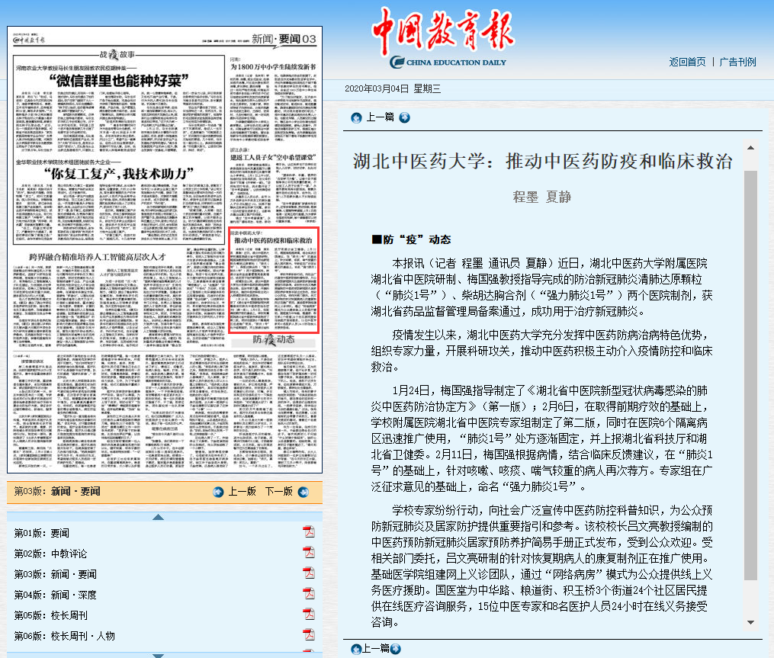Image resolution: width=774 pixels, height=658 pixels.
Task: Click the next page arrow icon beside 下一版
Action: click(303, 492)
